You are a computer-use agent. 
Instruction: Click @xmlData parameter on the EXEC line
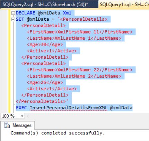121,108
